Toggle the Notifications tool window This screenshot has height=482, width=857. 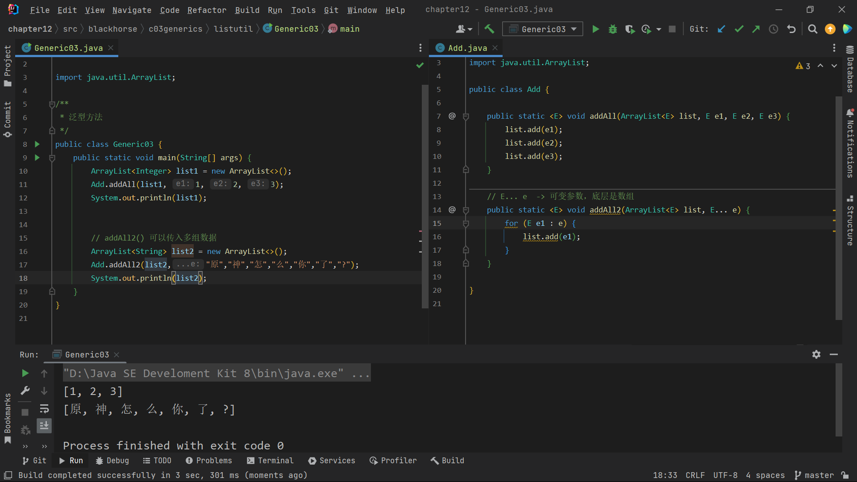coord(850,143)
